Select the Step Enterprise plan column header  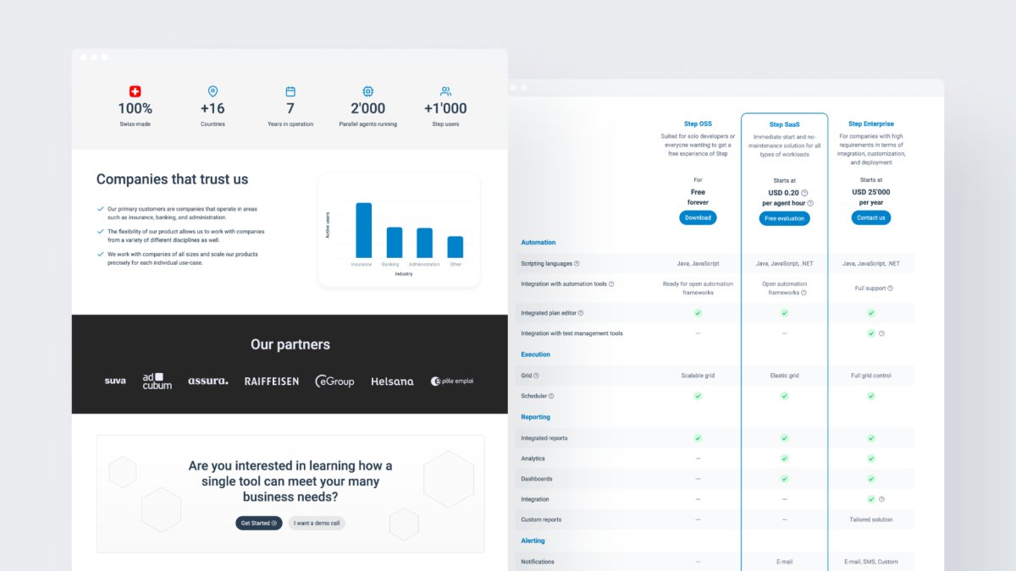point(871,124)
